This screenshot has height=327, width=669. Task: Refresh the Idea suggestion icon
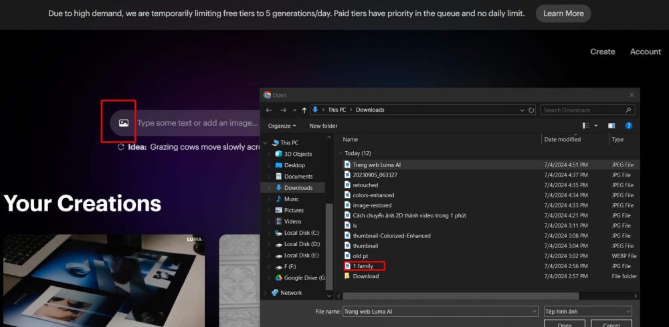[x=120, y=147]
